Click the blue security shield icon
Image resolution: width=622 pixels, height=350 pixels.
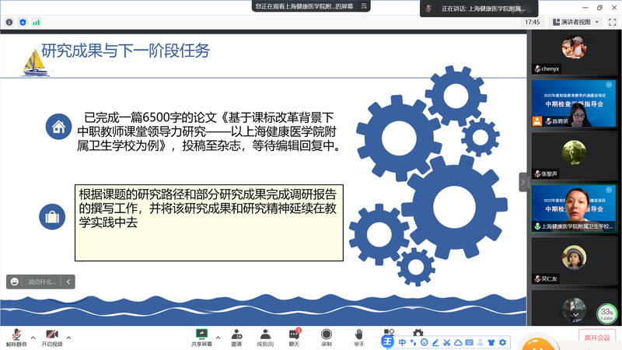pos(21,23)
